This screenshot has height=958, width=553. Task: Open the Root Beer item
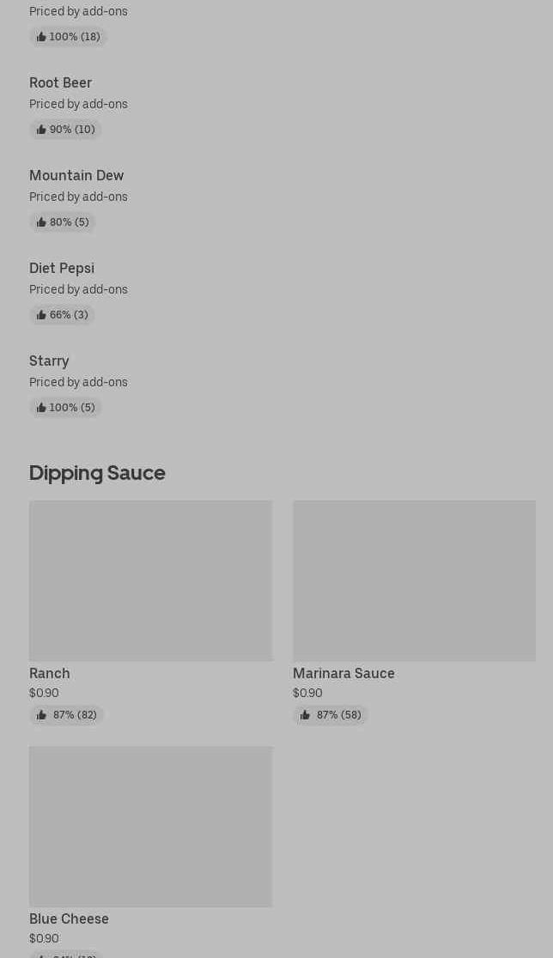coord(60,82)
